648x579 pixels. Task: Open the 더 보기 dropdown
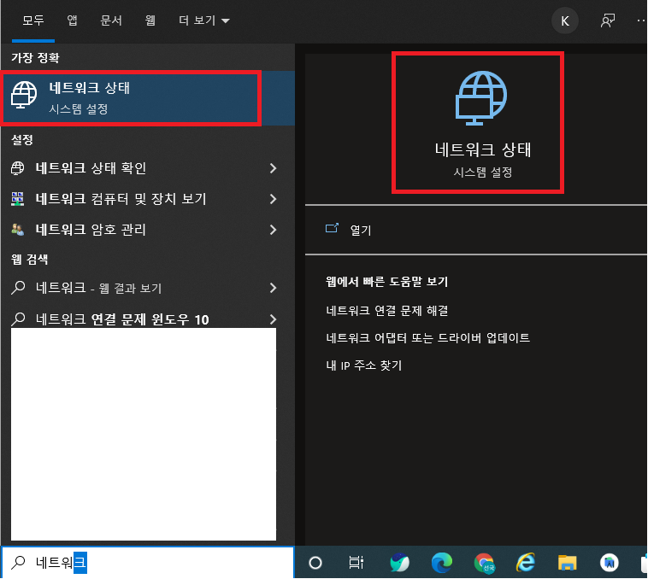pyautogui.click(x=204, y=20)
